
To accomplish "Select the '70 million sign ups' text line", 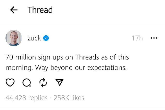I will pyautogui.click(x=39, y=57).
